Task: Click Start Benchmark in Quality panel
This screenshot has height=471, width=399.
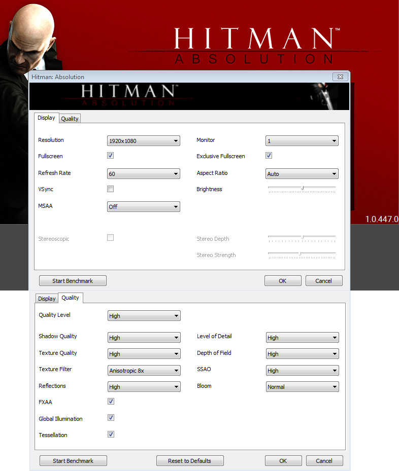Action: (x=73, y=461)
